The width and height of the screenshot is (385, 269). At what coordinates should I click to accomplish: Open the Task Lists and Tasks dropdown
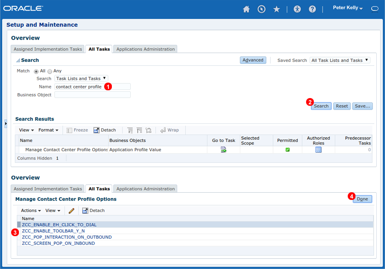(81, 79)
